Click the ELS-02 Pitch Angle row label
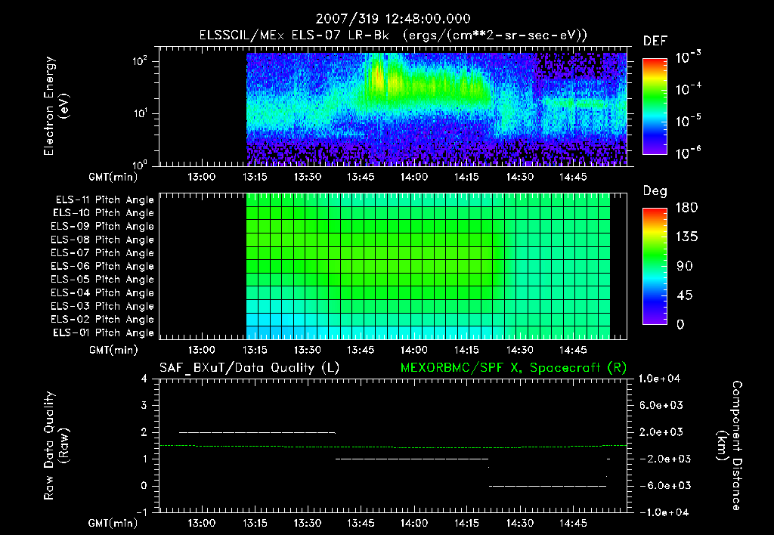 (102, 320)
